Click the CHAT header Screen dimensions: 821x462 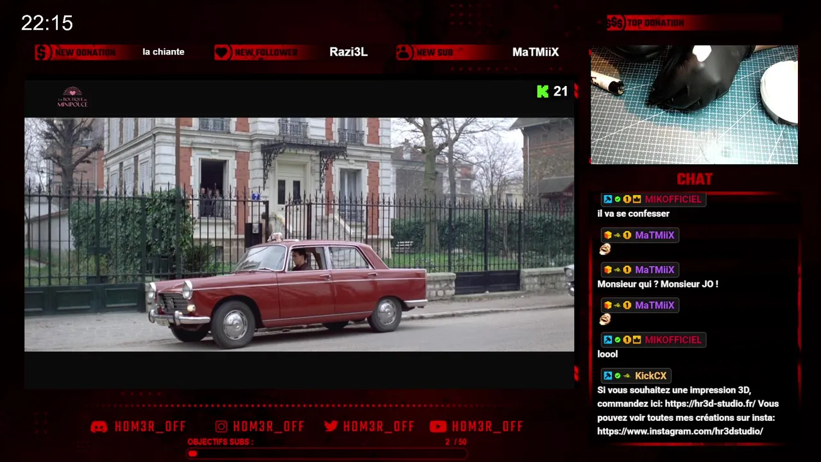click(695, 179)
